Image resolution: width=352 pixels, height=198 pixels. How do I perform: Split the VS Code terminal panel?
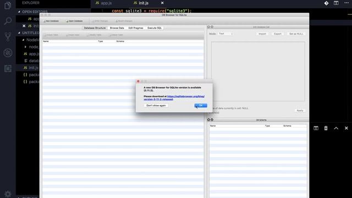tap(316, 128)
